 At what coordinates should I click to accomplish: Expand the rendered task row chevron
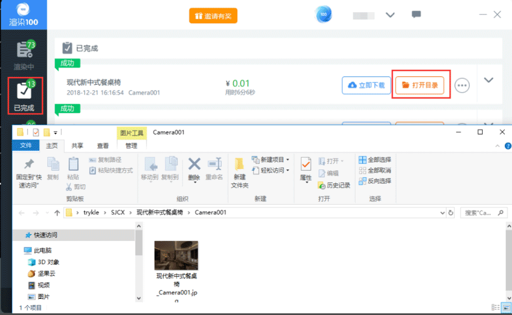coord(488,80)
